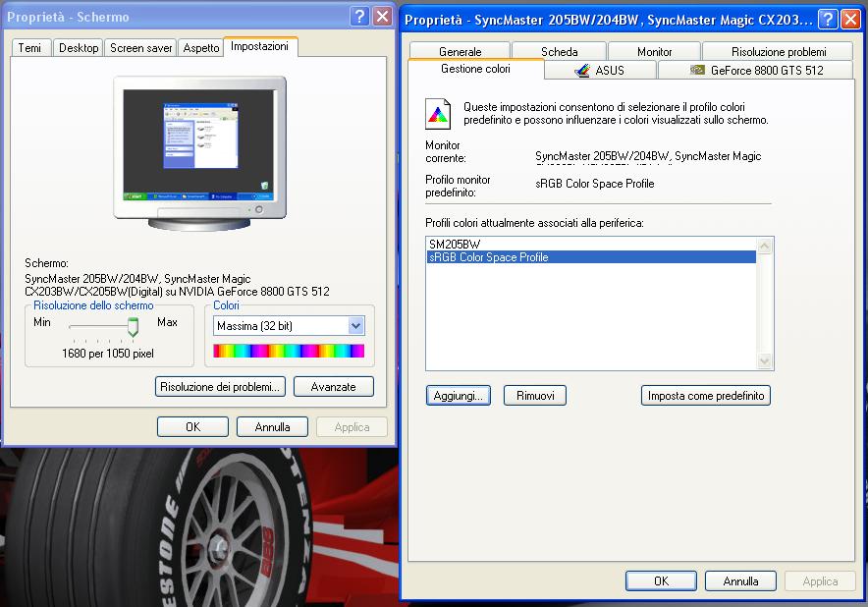Confirm with OK in Proprietà - Schermo
This screenshot has height=607, width=868.
coord(192,427)
